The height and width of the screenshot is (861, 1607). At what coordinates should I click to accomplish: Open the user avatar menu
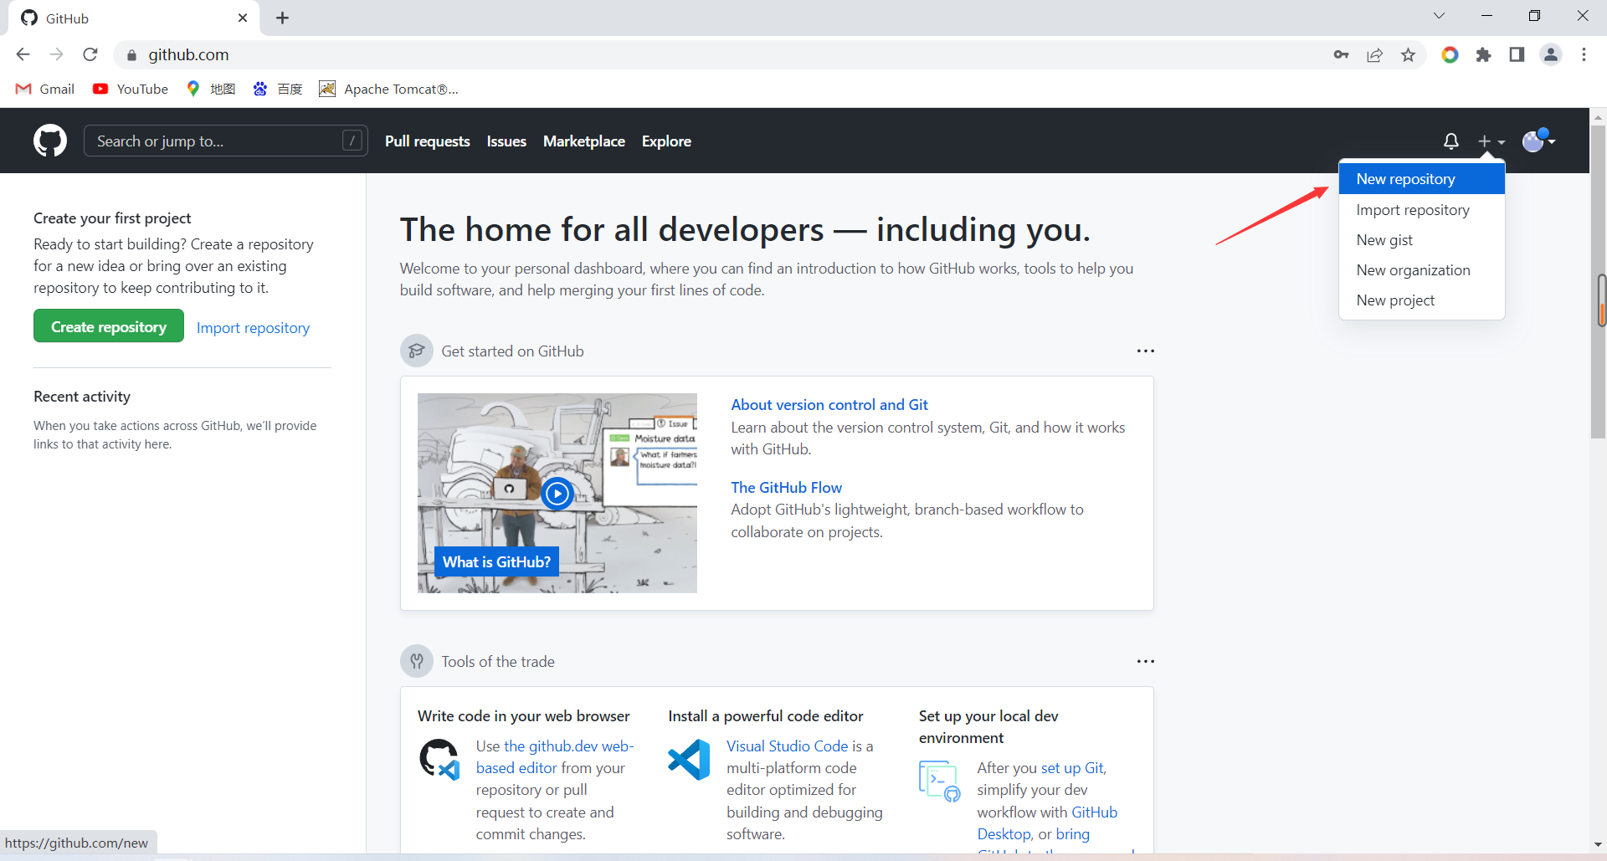[x=1538, y=141]
